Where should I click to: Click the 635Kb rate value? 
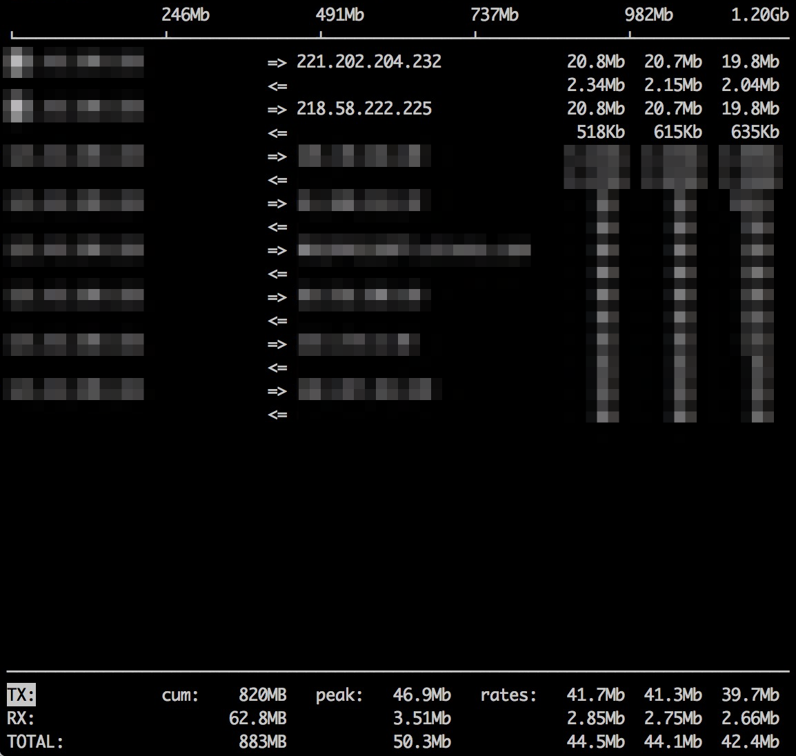tap(755, 132)
